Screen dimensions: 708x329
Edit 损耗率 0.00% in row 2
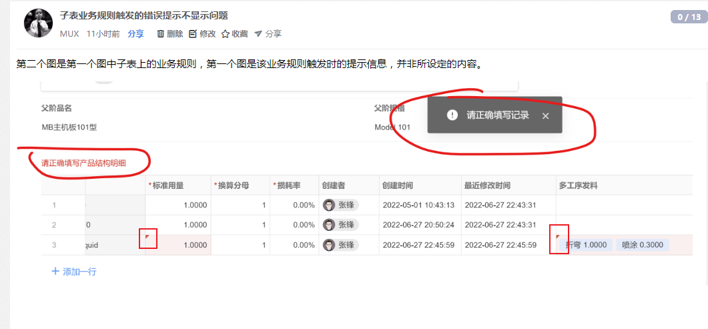[x=294, y=225]
